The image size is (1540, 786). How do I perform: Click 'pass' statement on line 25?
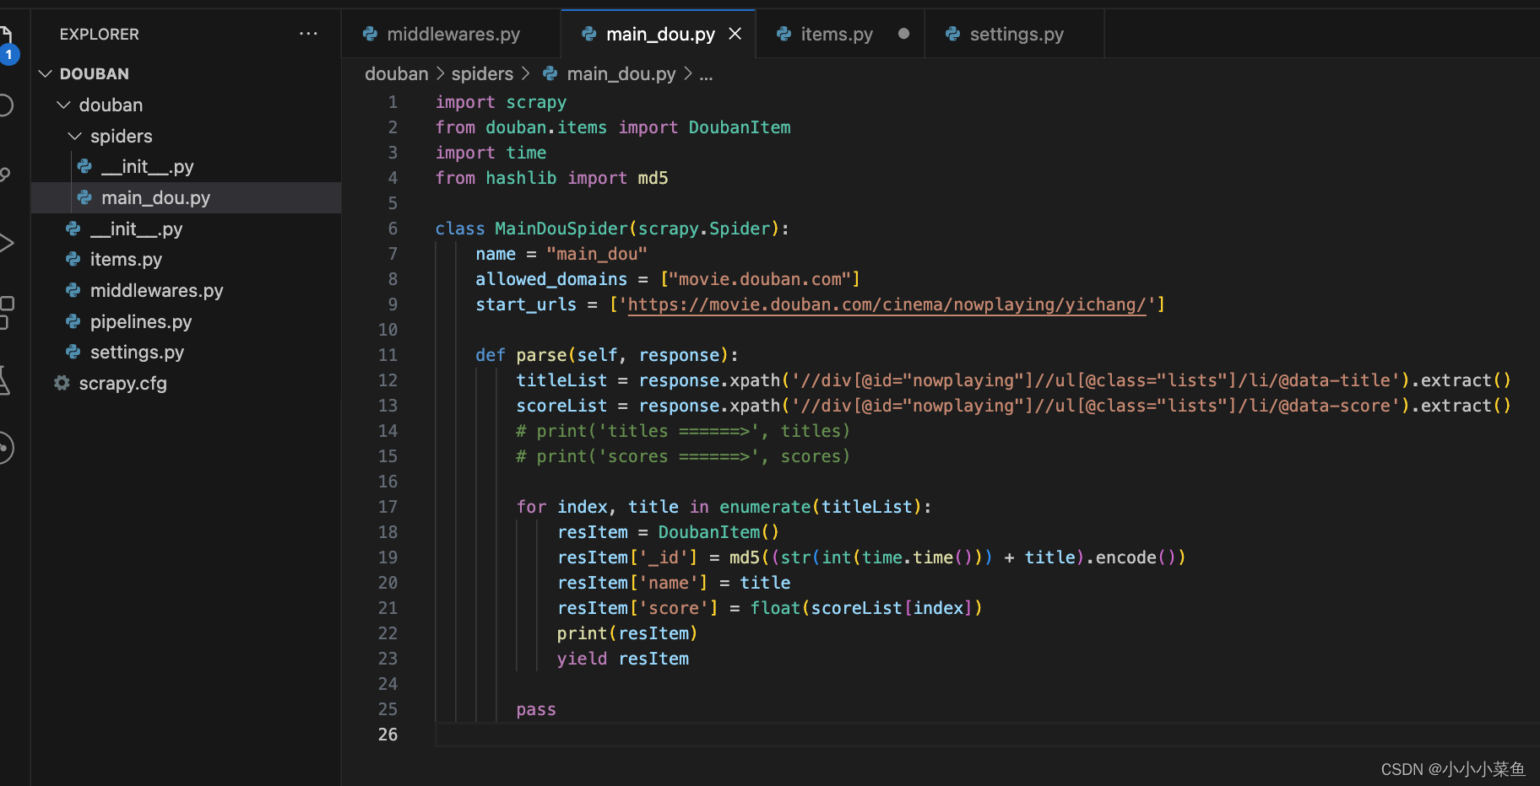[x=536, y=709]
